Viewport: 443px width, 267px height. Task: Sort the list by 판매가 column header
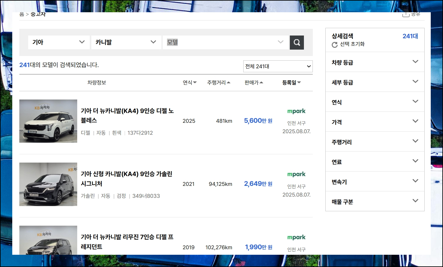[x=254, y=83]
